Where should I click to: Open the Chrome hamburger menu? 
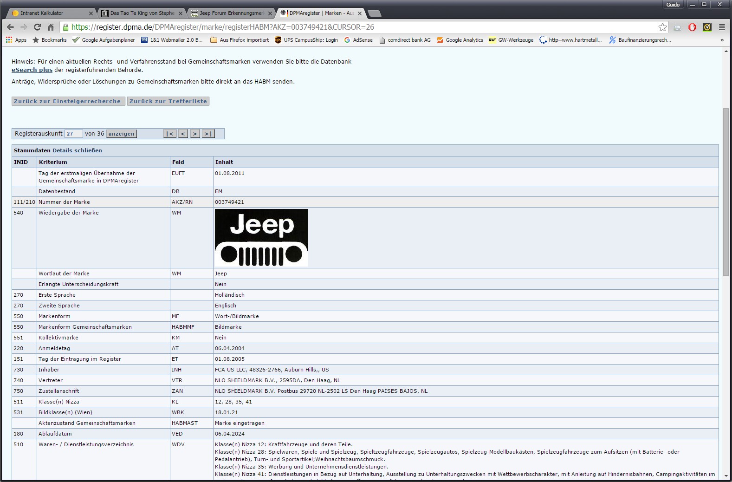pyautogui.click(x=722, y=27)
